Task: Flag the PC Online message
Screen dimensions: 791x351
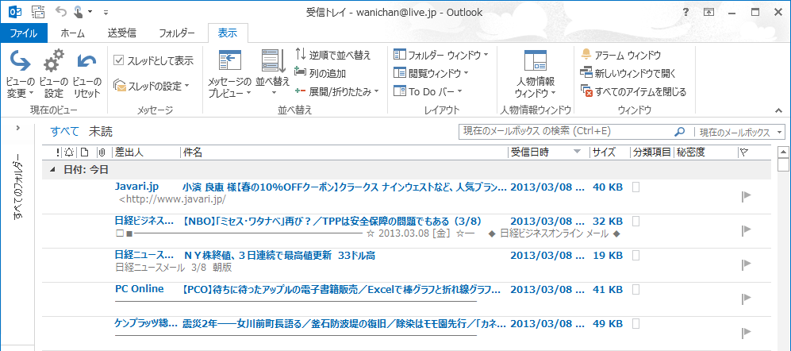Action: (746, 299)
